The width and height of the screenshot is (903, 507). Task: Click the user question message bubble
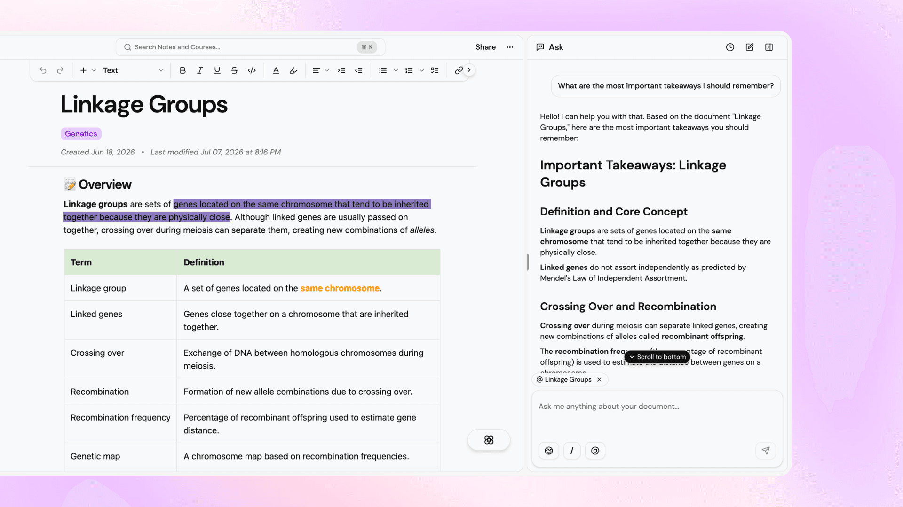665,86
